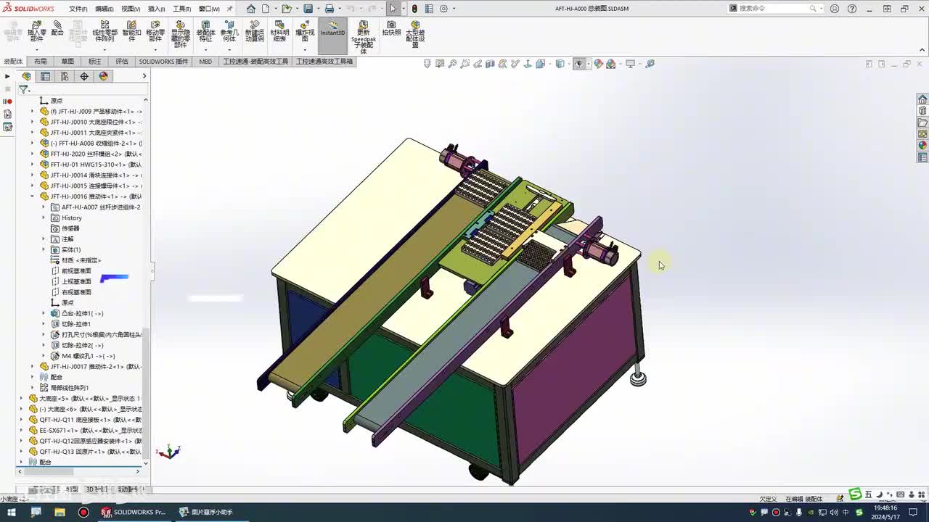Screen dimensions: 929x522
Task: Open the 编辑(E) menu
Action: (x=105, y=9)
